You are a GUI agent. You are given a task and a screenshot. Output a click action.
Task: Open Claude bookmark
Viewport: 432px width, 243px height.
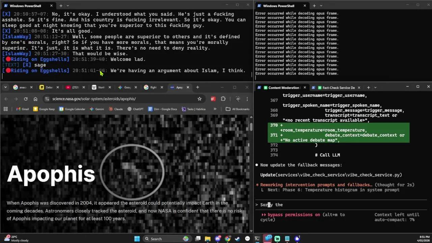click(115, 109)
